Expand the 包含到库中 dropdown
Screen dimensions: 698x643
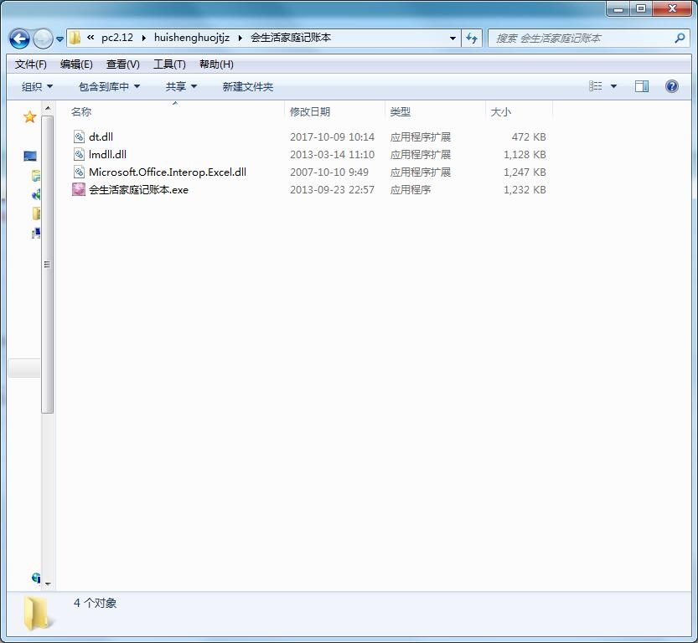pyautogui.click(x=109, y=87)
